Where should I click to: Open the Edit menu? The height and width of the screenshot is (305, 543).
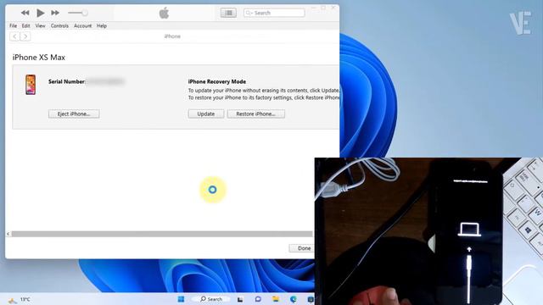[x=26, y=25]
